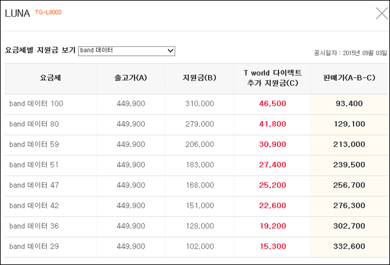Select the band 데이터 100 plan row
Viewport: 390px width, 265px height.
click(196, 104)
